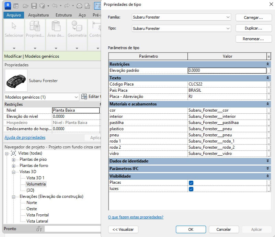The height and width of the screenshot is (237, 275).
Task: Open the Undo history dropdown arrow
Action: tap(60, 6)
